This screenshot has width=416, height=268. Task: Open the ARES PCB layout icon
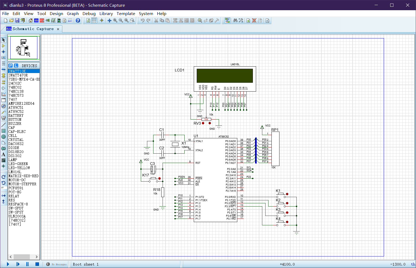pyautogui.click(x=42, y=20)
